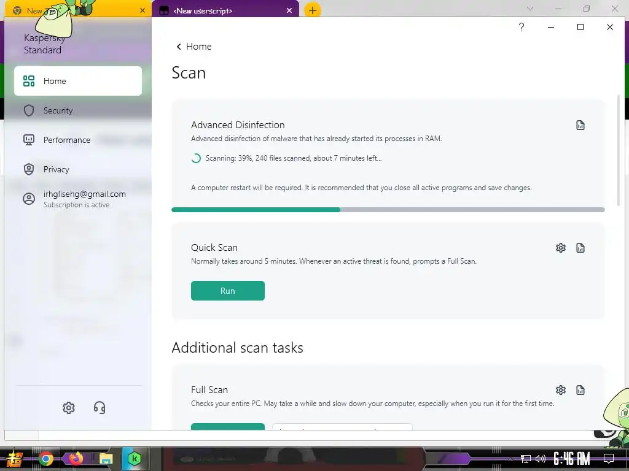629x471 pixels.
Task: Expand hidden system tray icons chevron
Action: tap(510, 459)
